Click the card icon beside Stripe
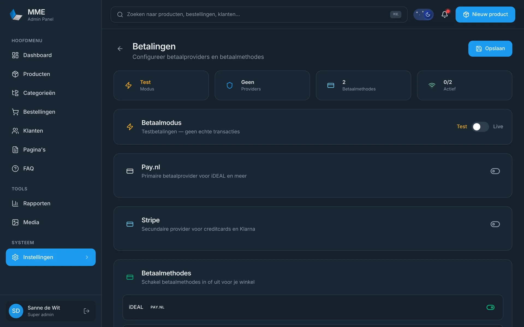The width and height of the screenshot is (524, 327). (130, 224)
